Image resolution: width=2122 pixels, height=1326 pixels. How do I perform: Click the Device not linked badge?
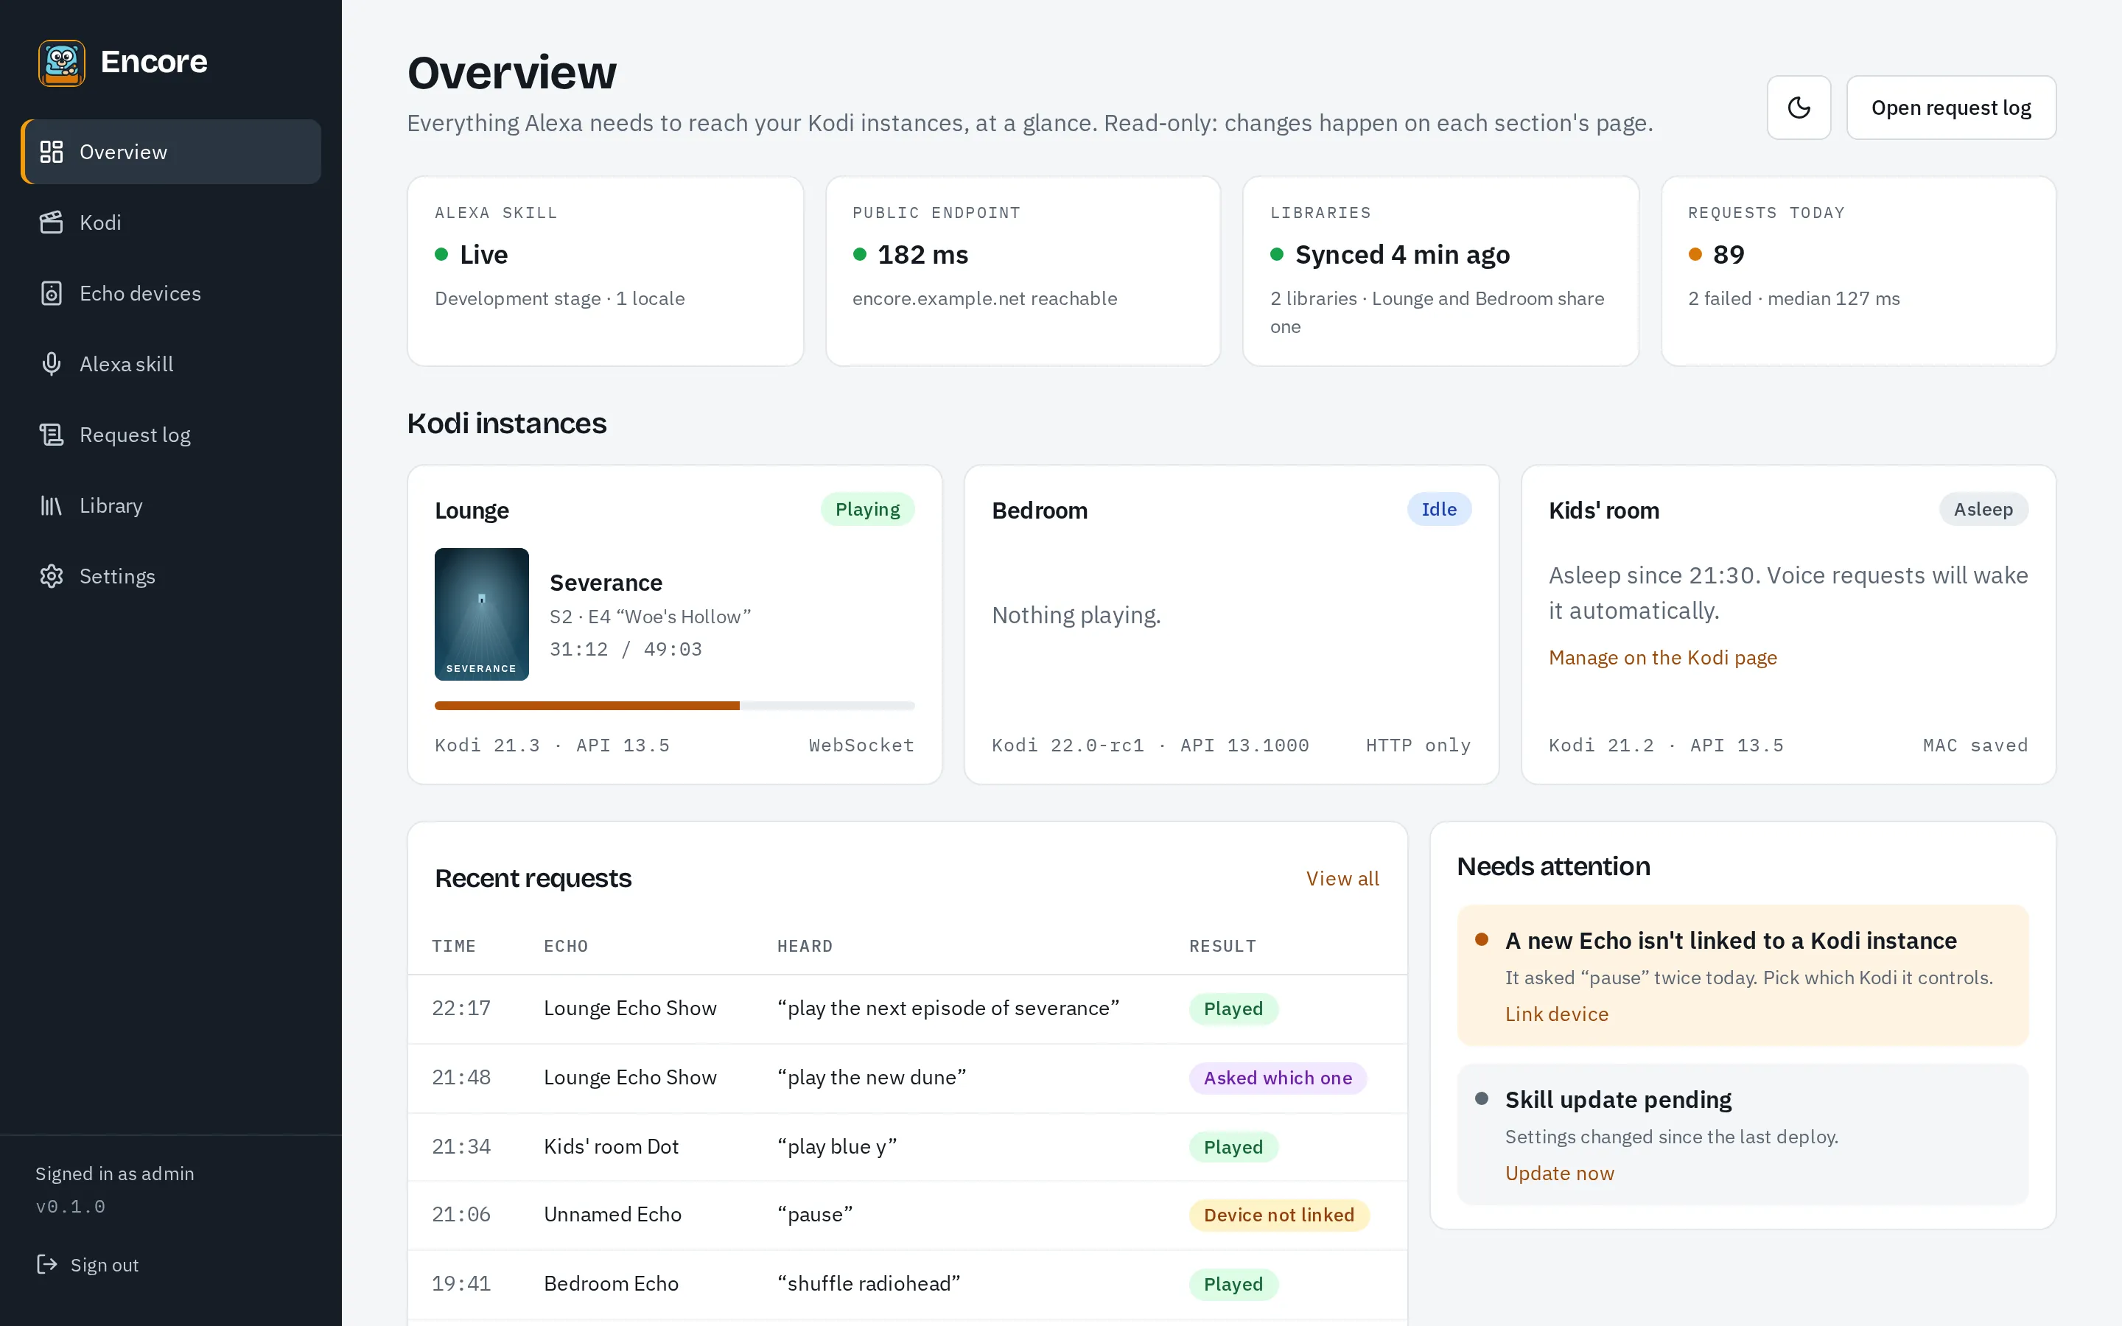pos(1278,1215)
